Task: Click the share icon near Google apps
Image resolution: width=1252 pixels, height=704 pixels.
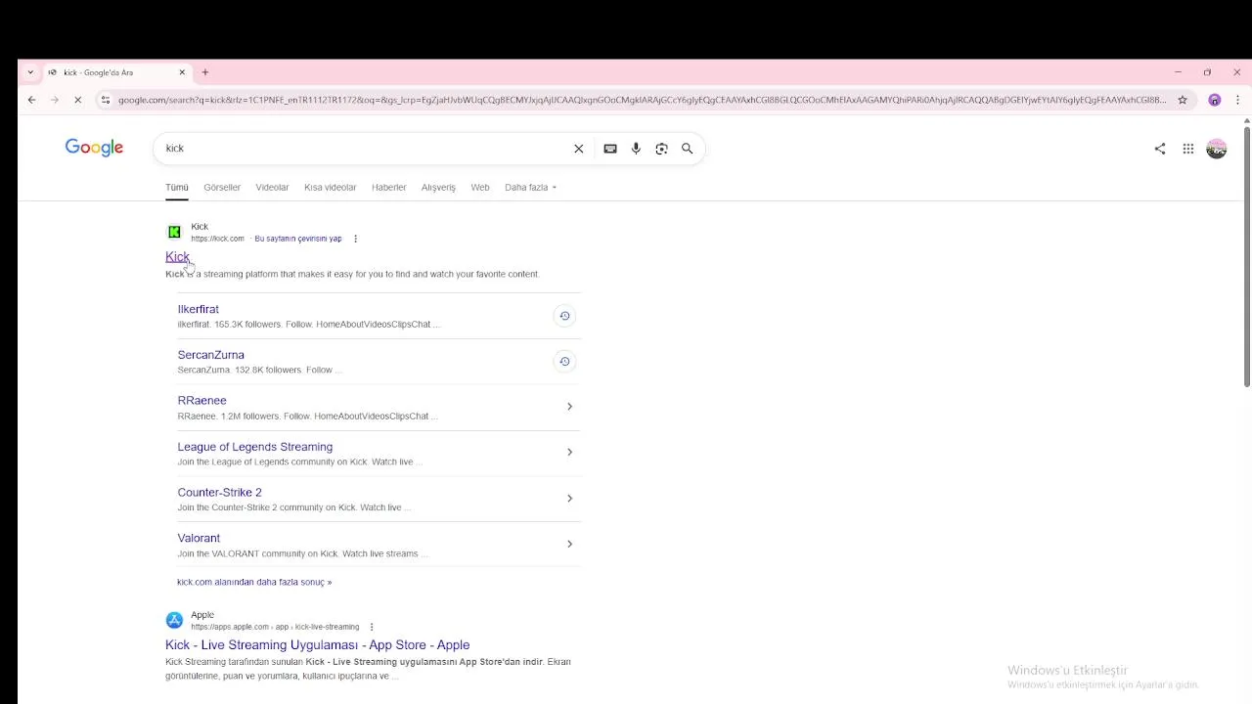Action: click(x=1160, y=149)
